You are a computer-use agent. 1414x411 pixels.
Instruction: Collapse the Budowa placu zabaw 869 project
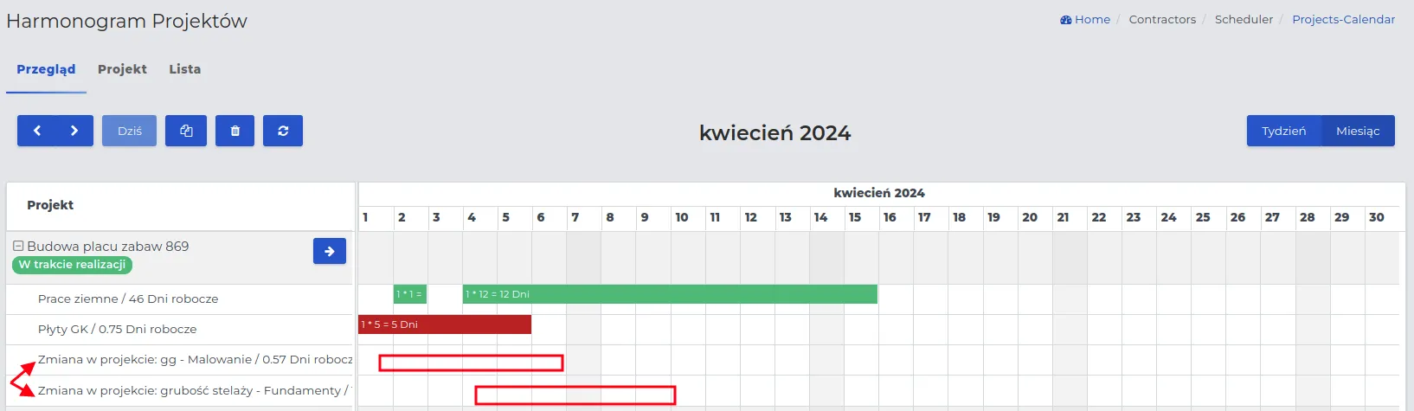18,247
